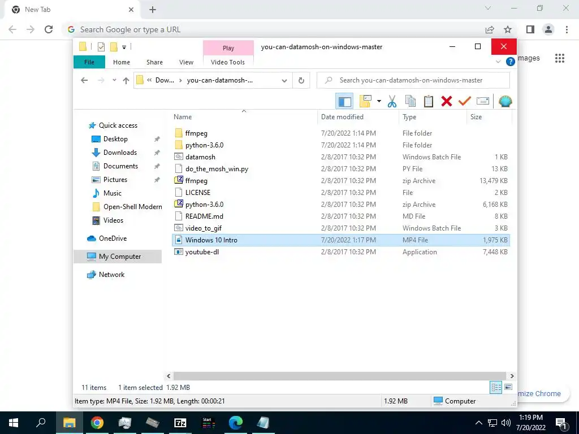Select the python-3.6.0 zip archive
This screenshot has width=579, height=434.
(341, 204)
